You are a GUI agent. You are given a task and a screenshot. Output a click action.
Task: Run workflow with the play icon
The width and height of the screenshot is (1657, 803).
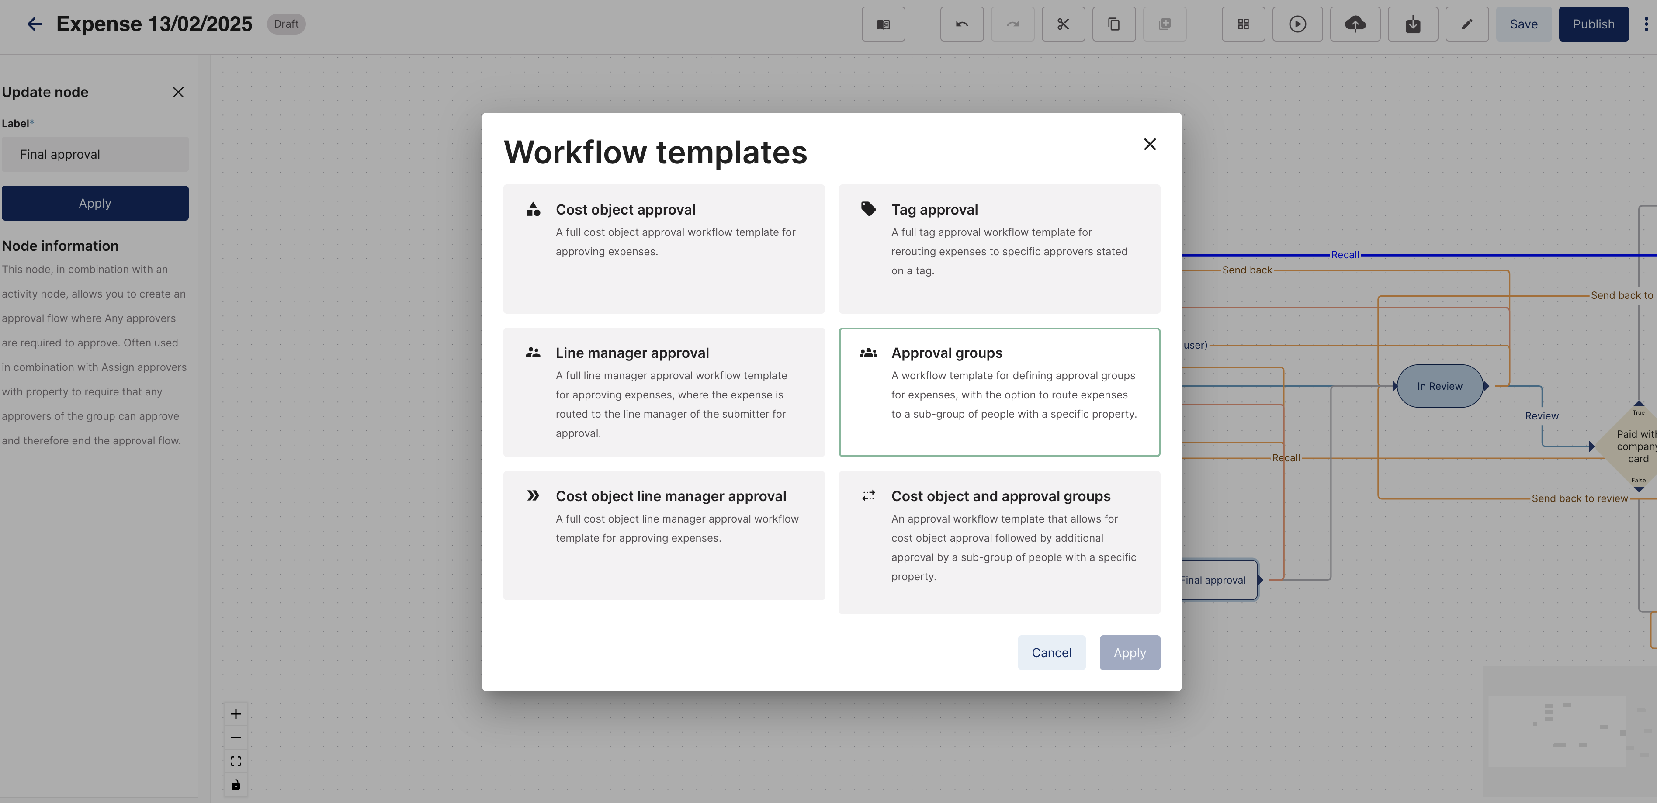(x=1297, y=24)
